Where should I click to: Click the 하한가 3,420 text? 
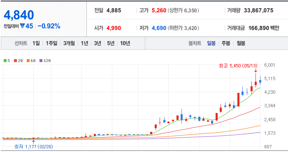183,28
